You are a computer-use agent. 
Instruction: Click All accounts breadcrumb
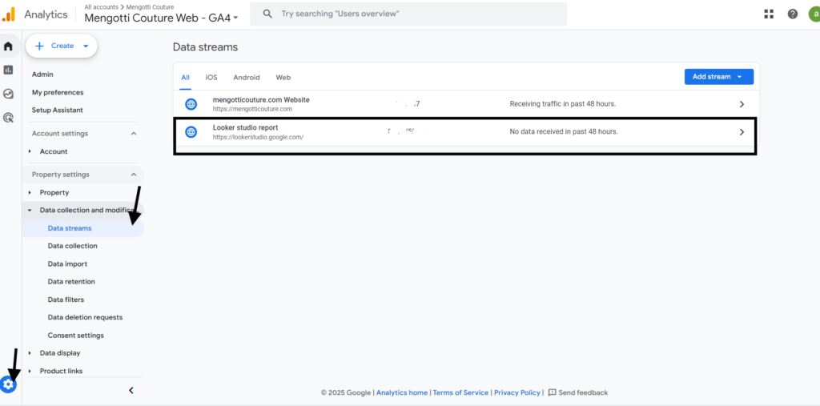click(x=102, y=7)
